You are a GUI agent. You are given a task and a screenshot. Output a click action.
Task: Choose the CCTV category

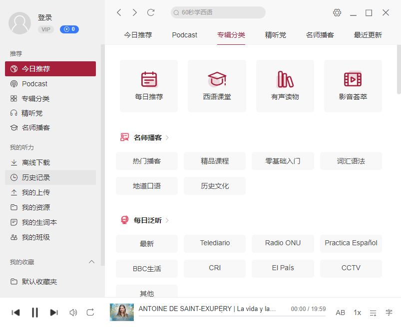[x=351, y=269]
